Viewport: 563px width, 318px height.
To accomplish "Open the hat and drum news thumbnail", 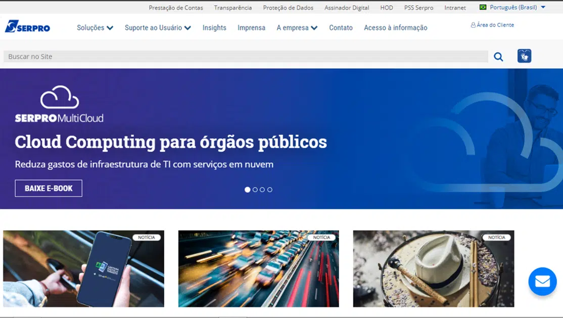I will [x=434, y=269].
